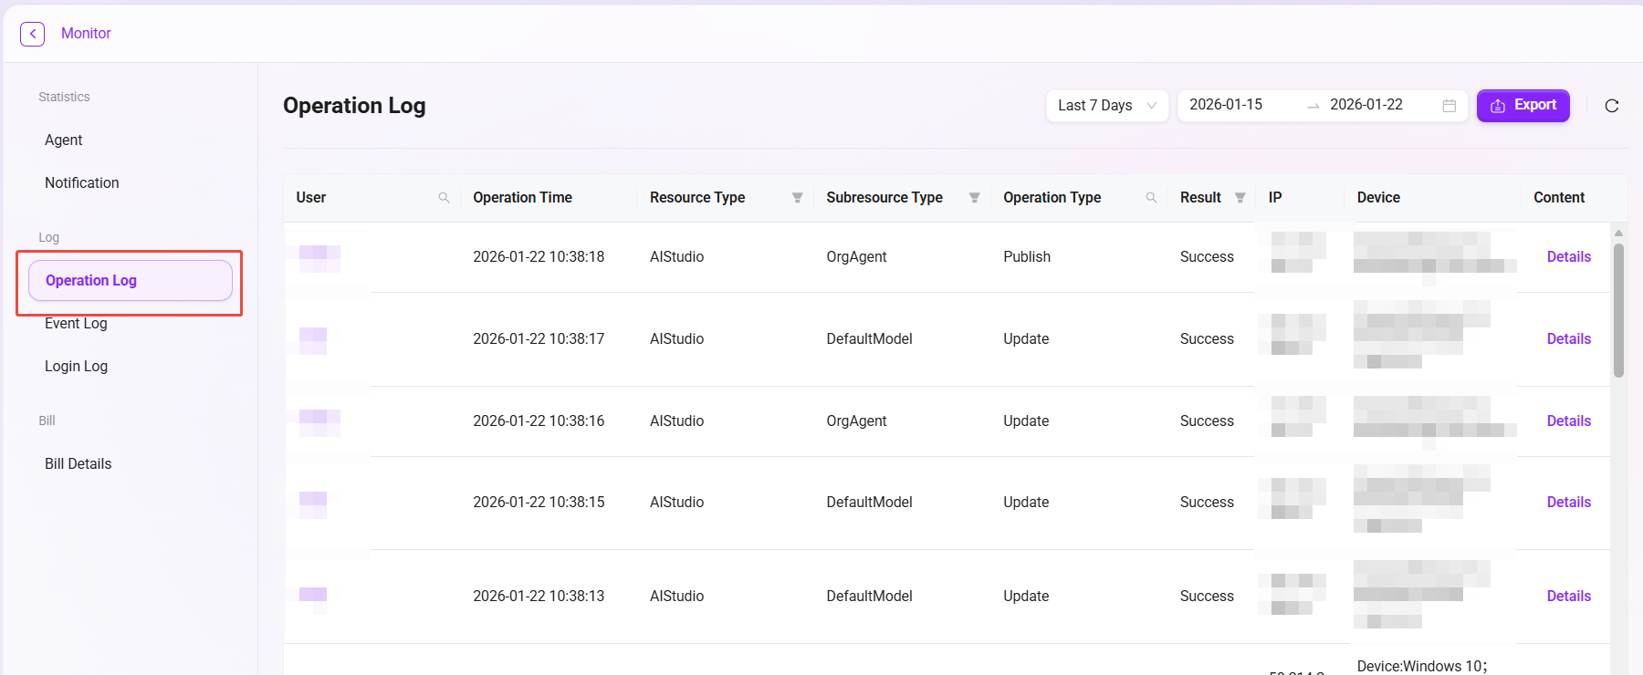Click the Operation Type search icon
Screen dimensions: 1643x675
(1151, 198)
